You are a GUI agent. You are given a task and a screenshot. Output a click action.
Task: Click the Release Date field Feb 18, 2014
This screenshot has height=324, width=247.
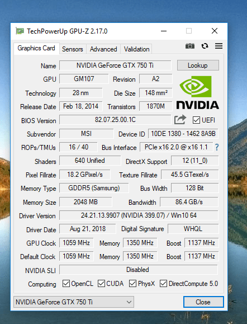coord(80,106)
